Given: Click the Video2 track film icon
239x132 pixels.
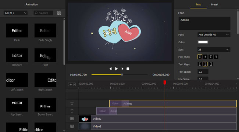Looking at the screenshot, I should click(x=72, y=119).
